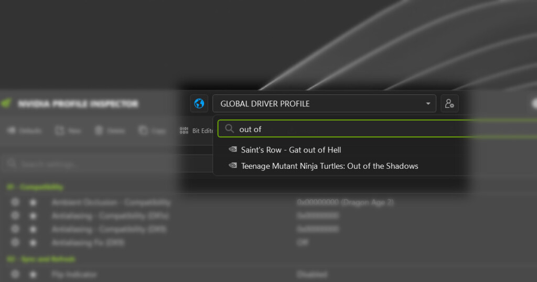
Task: Click the Defaults toolbar button
Action: click(x=25, y=131)
